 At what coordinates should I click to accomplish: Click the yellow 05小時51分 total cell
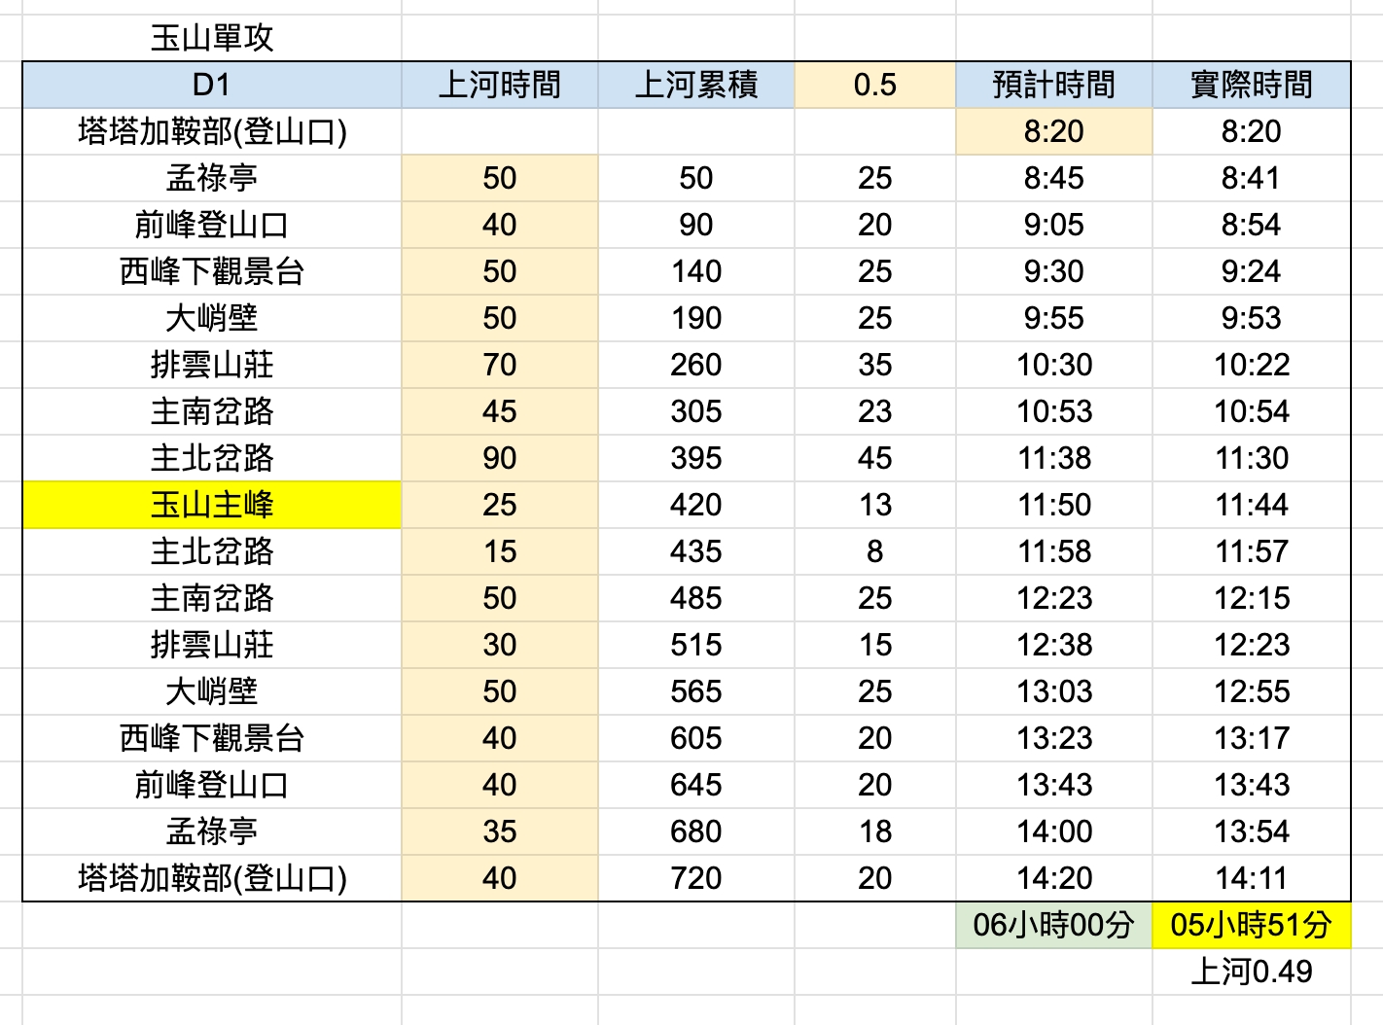click(1252, 925)
